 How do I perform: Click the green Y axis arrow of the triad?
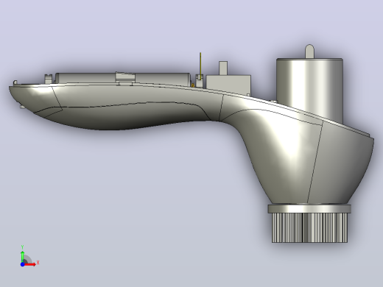coord(22,256)
